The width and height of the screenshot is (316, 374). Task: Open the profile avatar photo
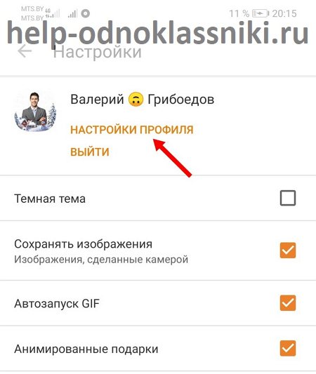tap(35, 111)
